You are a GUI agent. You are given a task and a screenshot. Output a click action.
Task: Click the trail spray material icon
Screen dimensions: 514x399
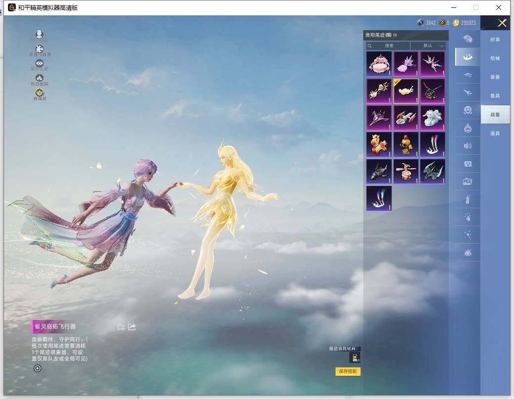(x=355, y=357)
